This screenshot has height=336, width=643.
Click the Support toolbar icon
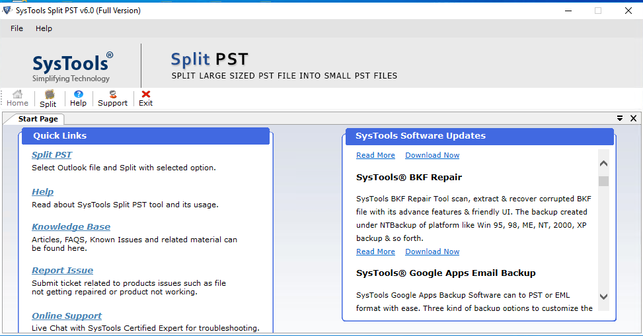click(112, 98)
